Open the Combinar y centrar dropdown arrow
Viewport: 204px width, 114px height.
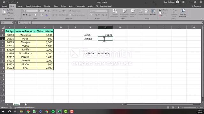pos(86,15)
